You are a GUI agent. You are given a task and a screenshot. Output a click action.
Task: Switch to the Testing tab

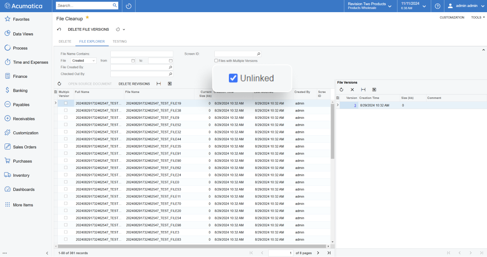pyautogui.click(x=119, y=41)
